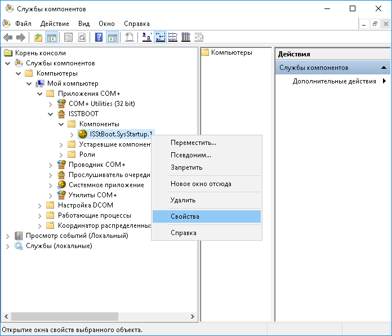Collapse the Службы компонентов section in Действия pane
The width and height of the screenshot is (392, 336).
tap(384, 68)
